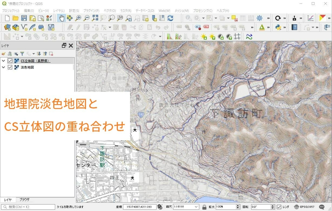
Task: Click Remove Layer icon in Layers panel
Action: 51,54
